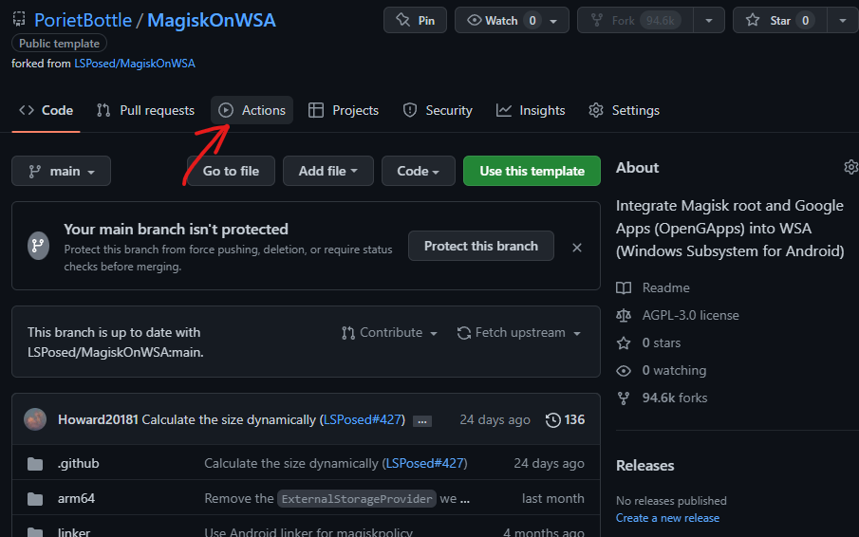Click the Fork button
Screen dimensions: 859x537
click(x=636, y=20)
